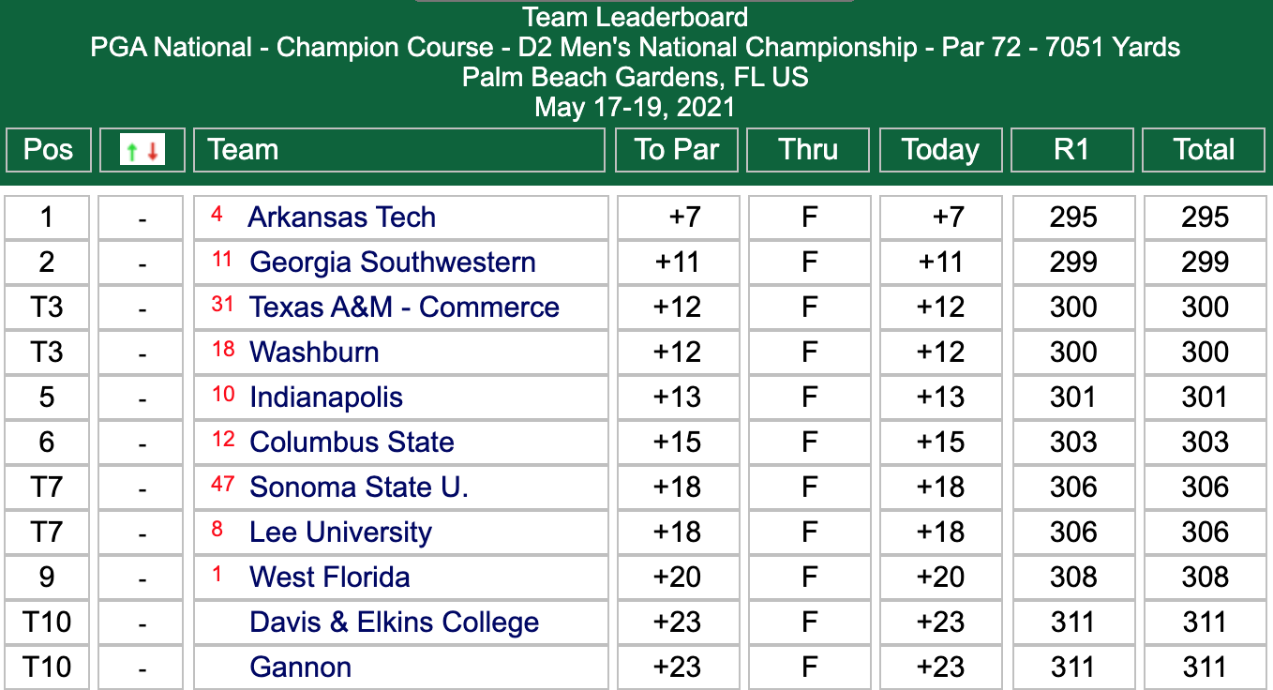Screen dimensions: 1273x690
Task: Open the West Florida team page
Action: (x=327, y=577)
